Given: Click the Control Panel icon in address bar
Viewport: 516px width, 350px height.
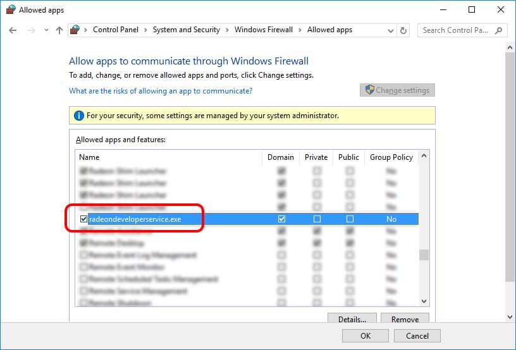Looking at the screenshot, I should point(75,30).
